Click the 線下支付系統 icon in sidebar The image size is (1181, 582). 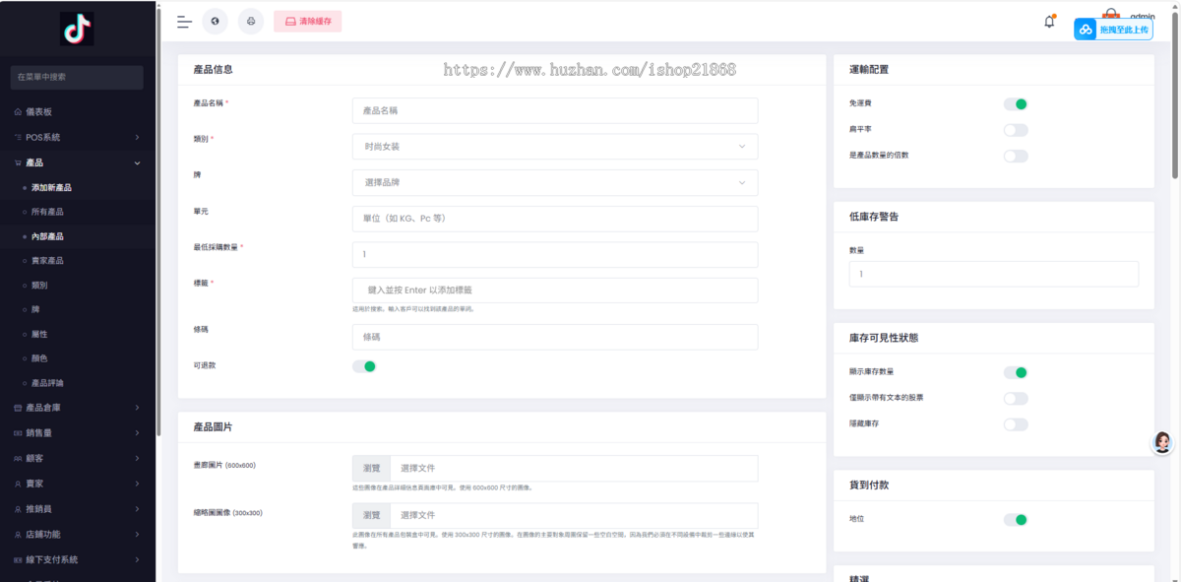pos(18,559)
